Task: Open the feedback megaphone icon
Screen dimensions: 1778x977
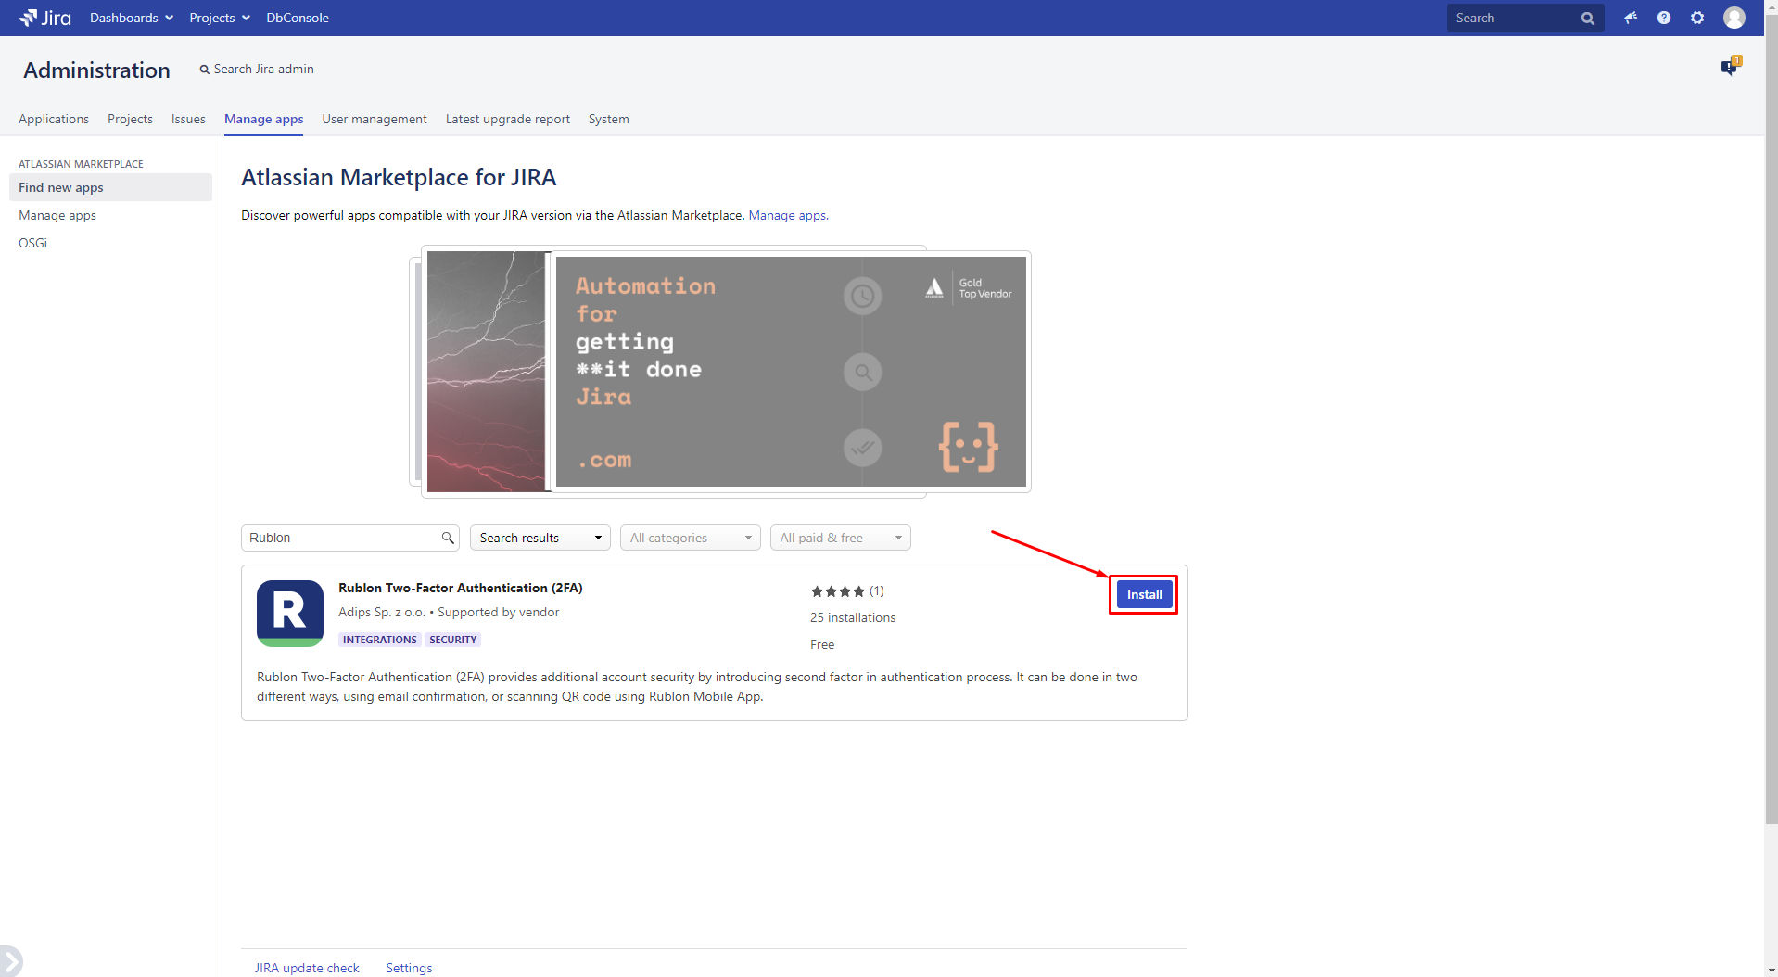Action: click(1631, 18)
